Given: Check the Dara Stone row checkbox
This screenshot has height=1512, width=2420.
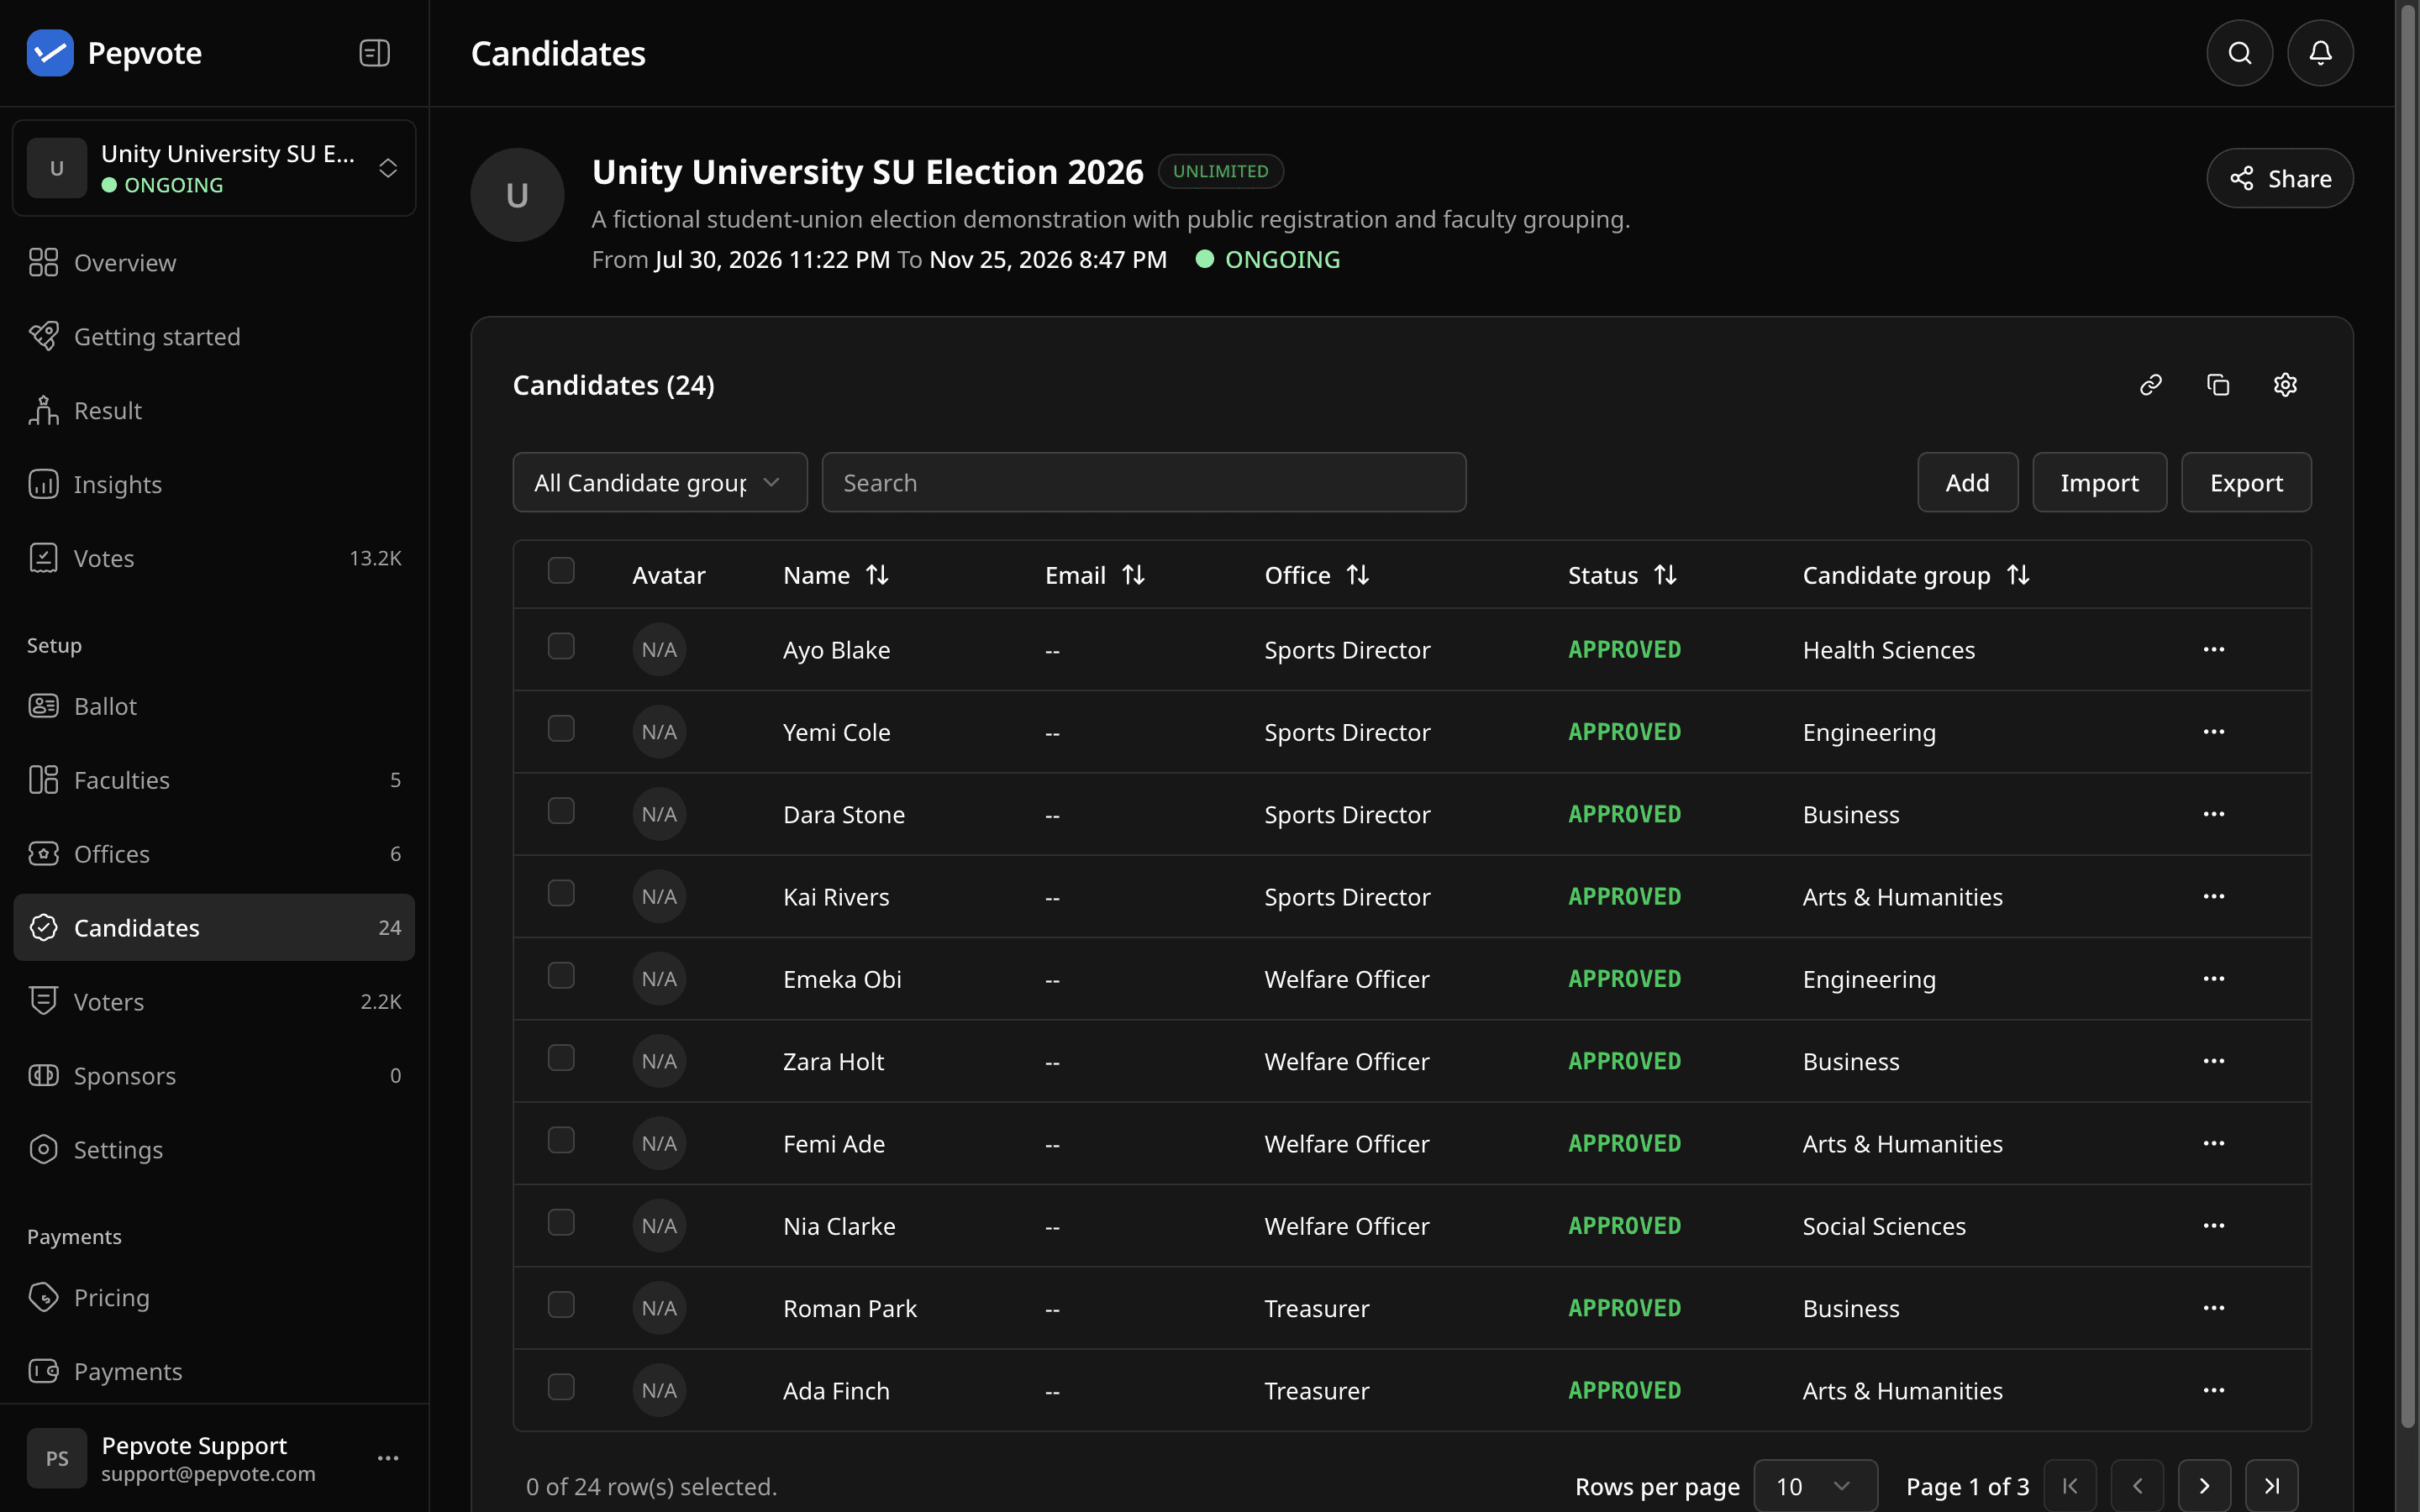Looking at the screenshot, I should point(561,811).
